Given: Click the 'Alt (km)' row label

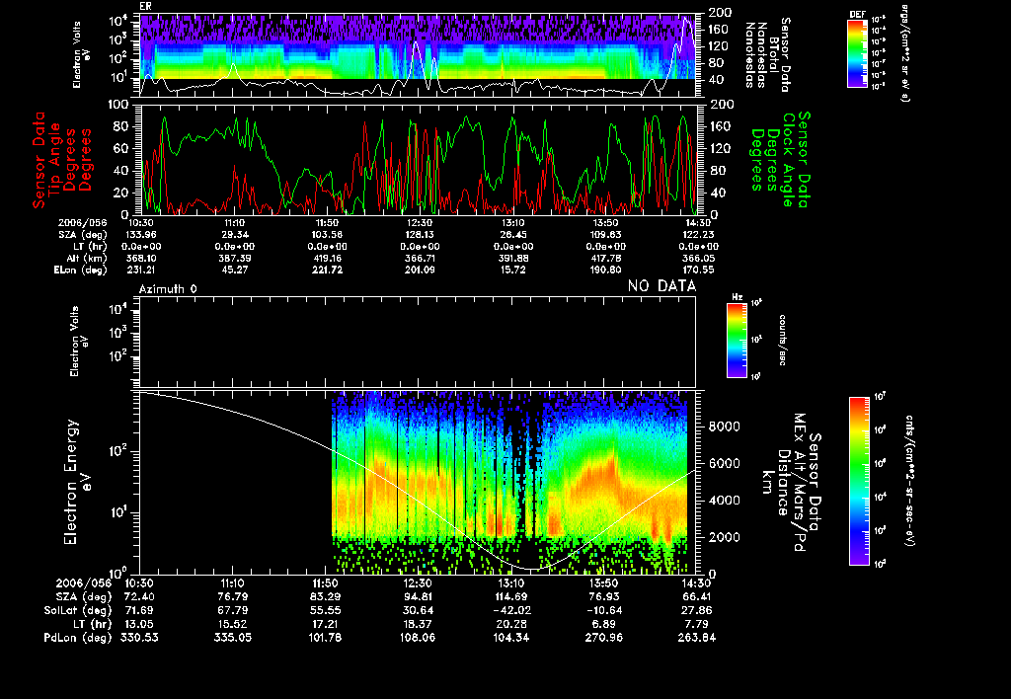Looking at the screenshot, I should pyautogui.click(x=87, y=258).
